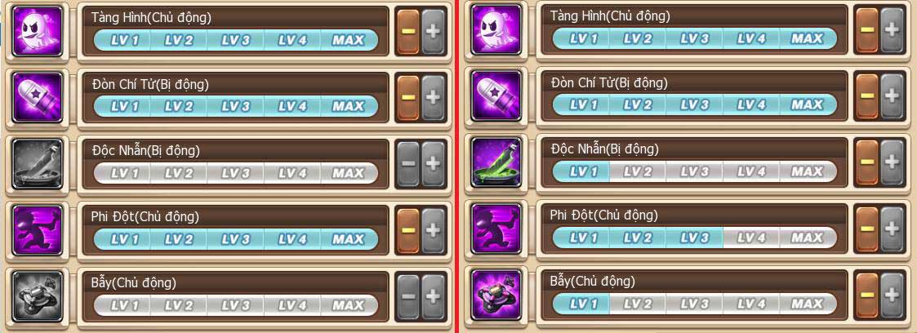
Task: Select LV 1 for Độc Nhẫn in left panel
Action: [122, 173]
